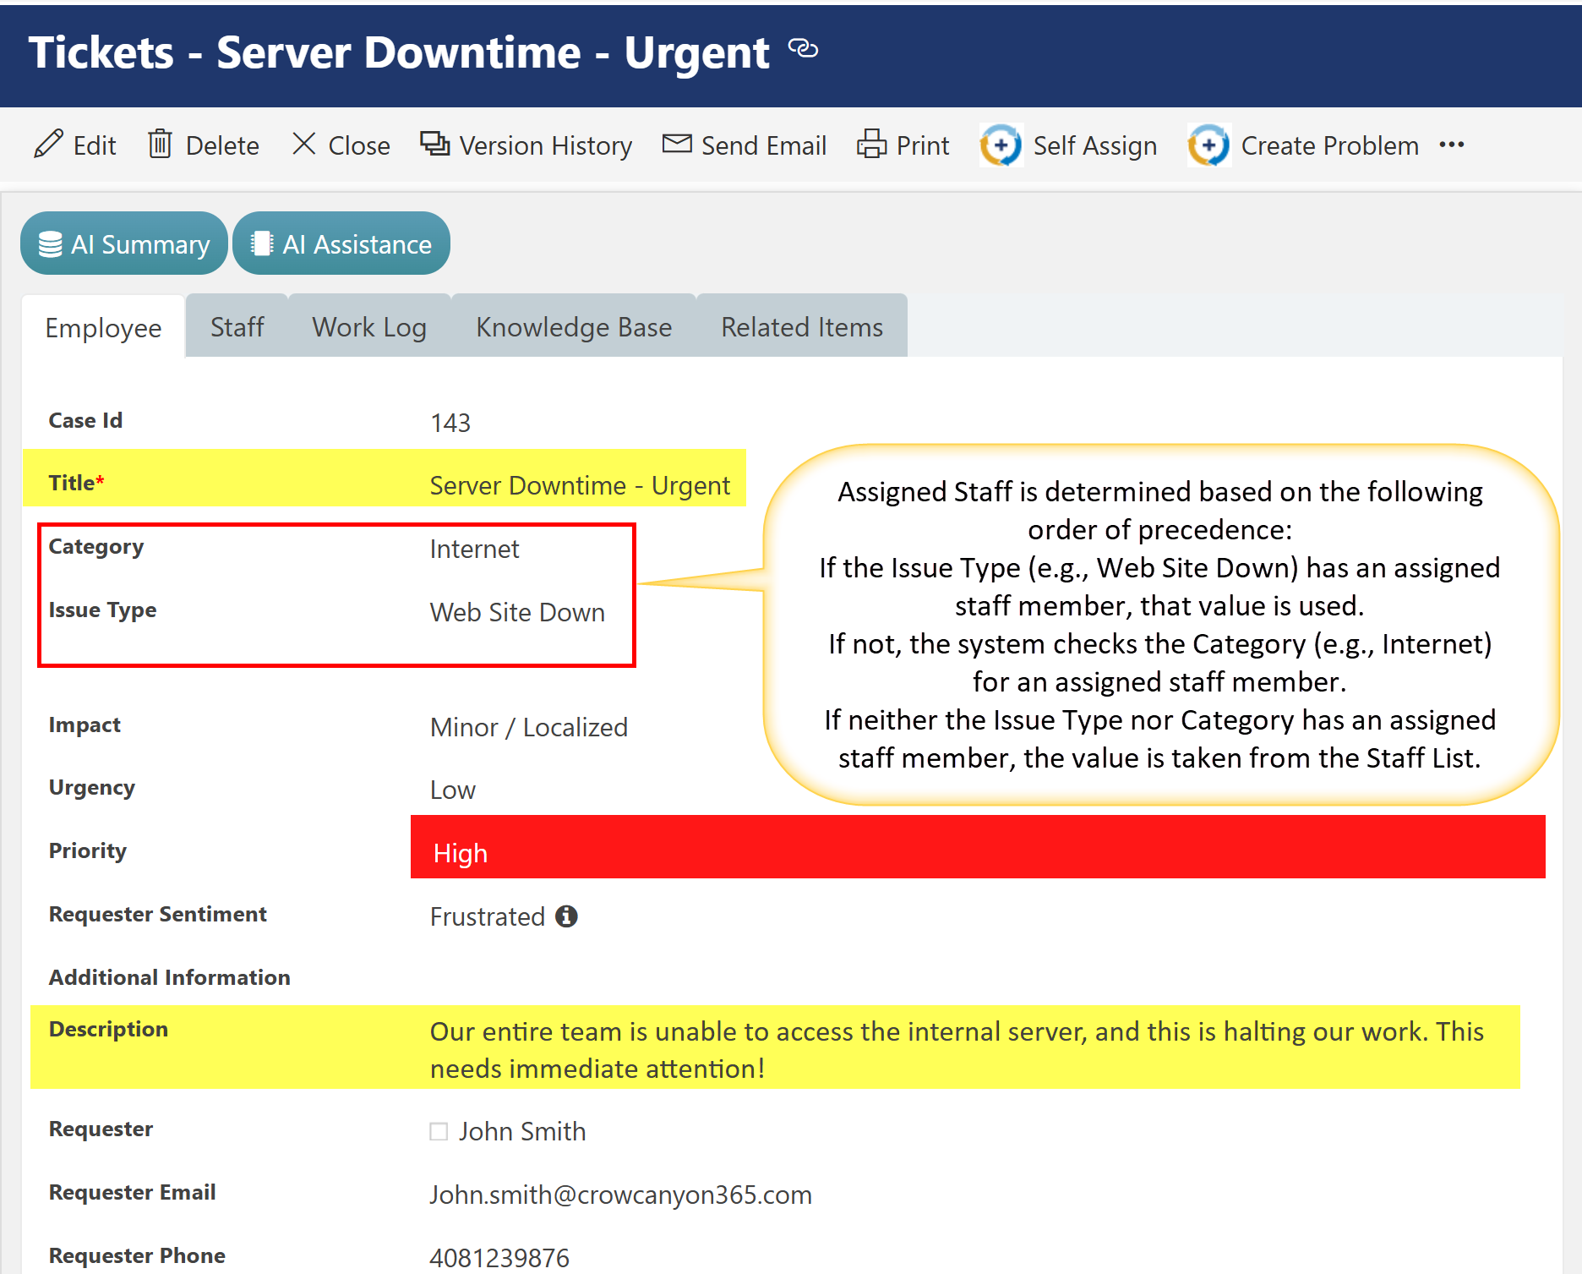Click the Edit pencil icon
The image size is (1582, 1274).
click(x=48, y=145)
